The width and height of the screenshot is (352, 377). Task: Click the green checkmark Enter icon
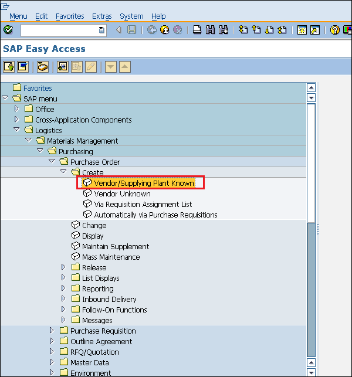click(8, 30)
